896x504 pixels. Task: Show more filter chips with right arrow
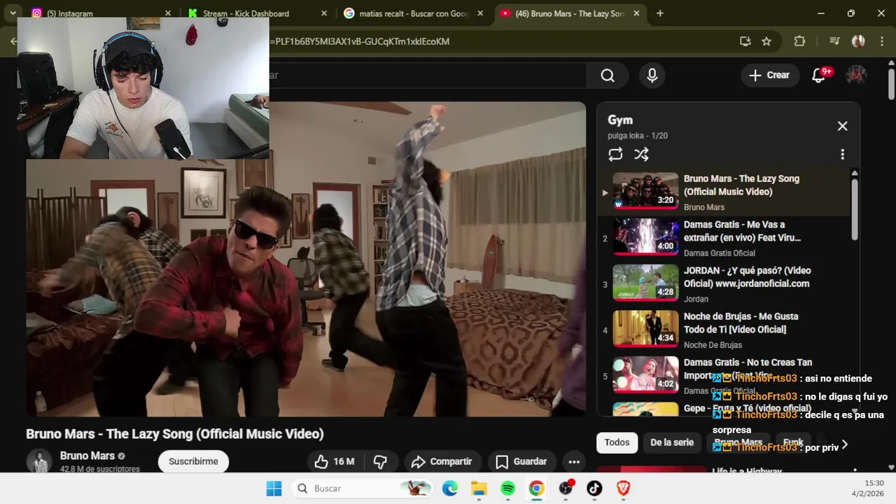845,444
